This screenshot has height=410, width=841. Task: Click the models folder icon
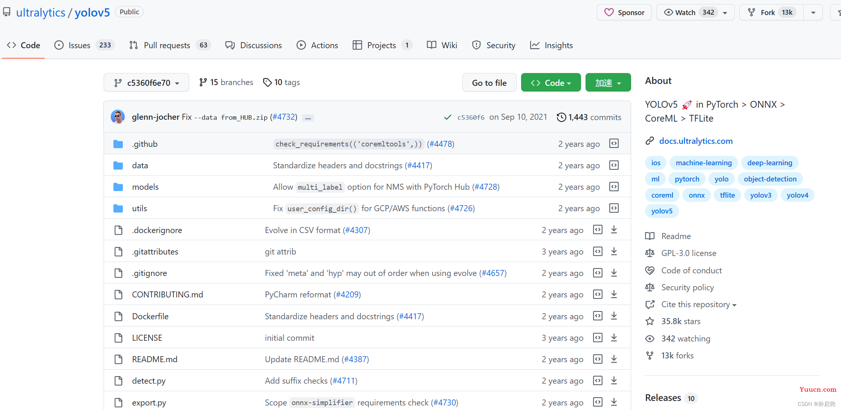[118, 187]
